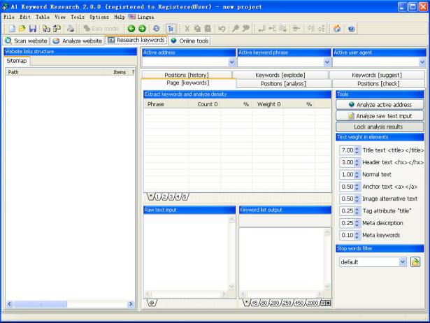Image resolution: width=430 pixels, height=323 pixels.
Task: Click the Title text weight stepper
Action: pyautogui.click(x=357, y=150)
